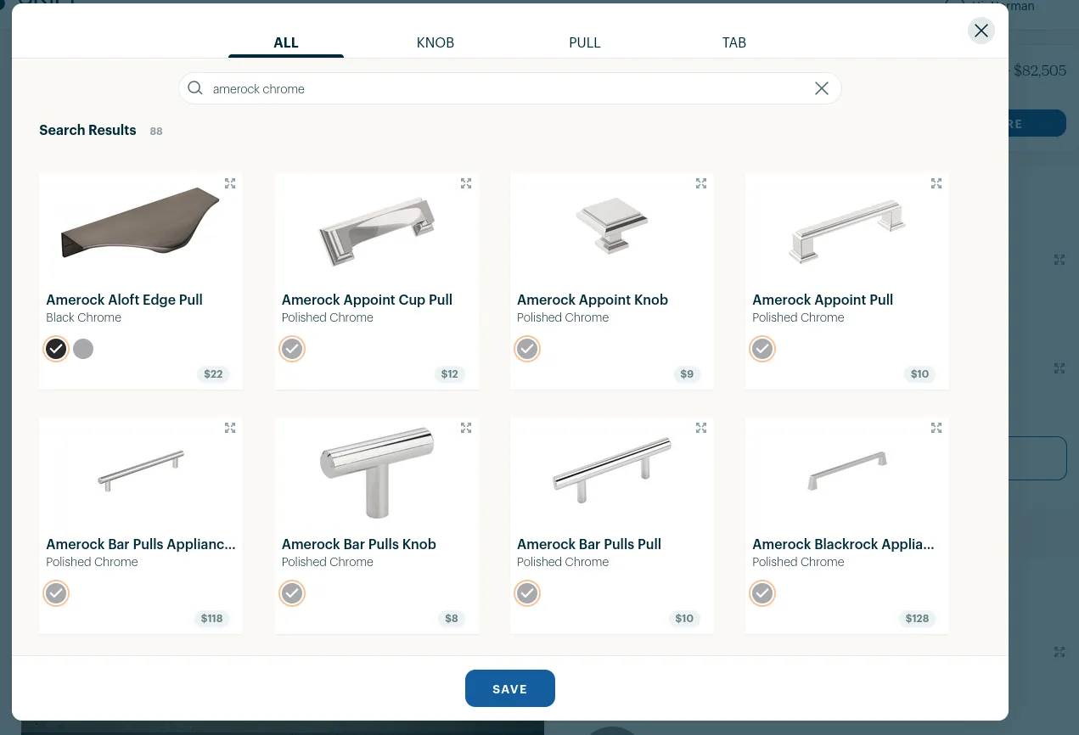This screenshot has width=1079, height=735.
Task: Expand Amerock Appoint Knob image
Action: tap(701, 183)
